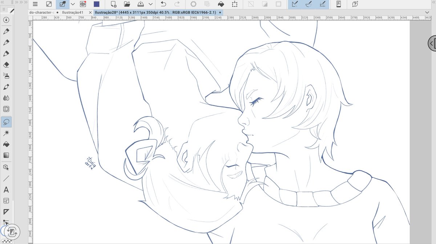Screen dimensions: 436x244
Task: Create a new canvas document
Action: point(113,4)
